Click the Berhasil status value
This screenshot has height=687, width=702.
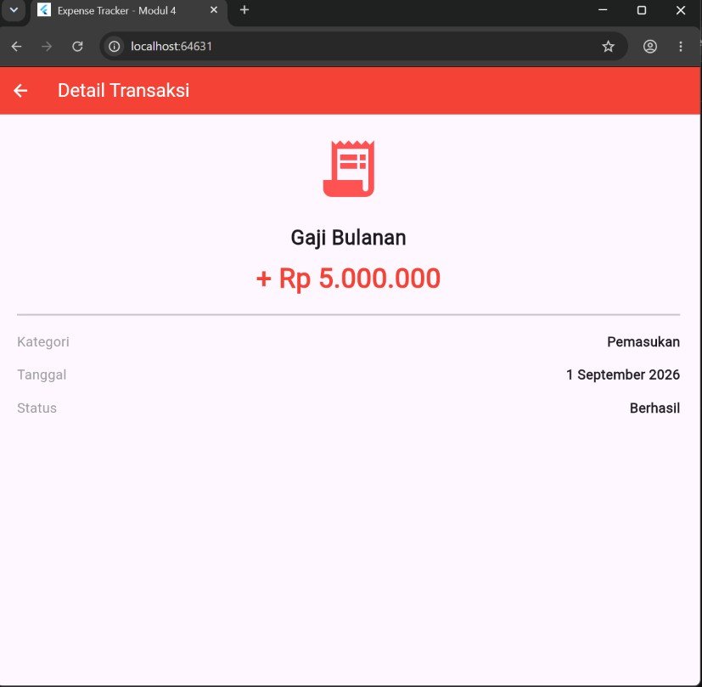point(654,408)
